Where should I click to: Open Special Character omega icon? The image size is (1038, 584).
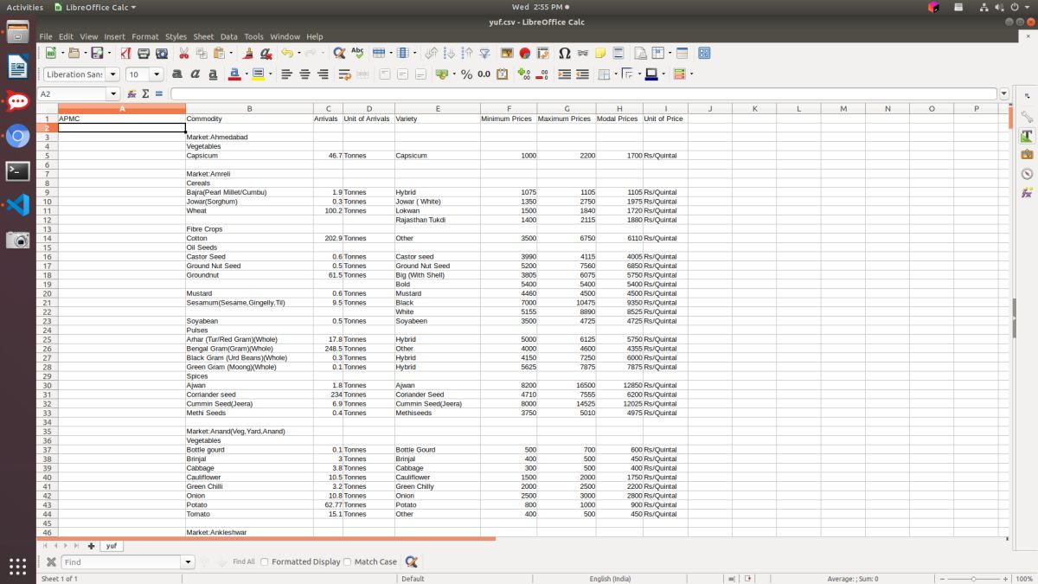coord(564,53)
